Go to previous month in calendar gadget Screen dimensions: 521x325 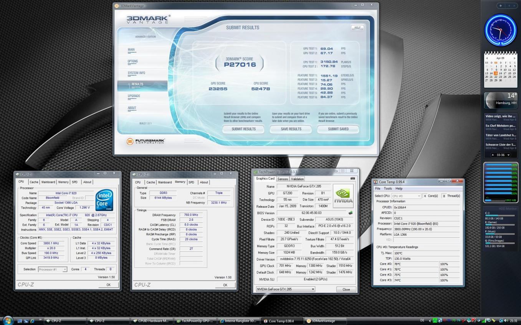click(x=487, y=58)
